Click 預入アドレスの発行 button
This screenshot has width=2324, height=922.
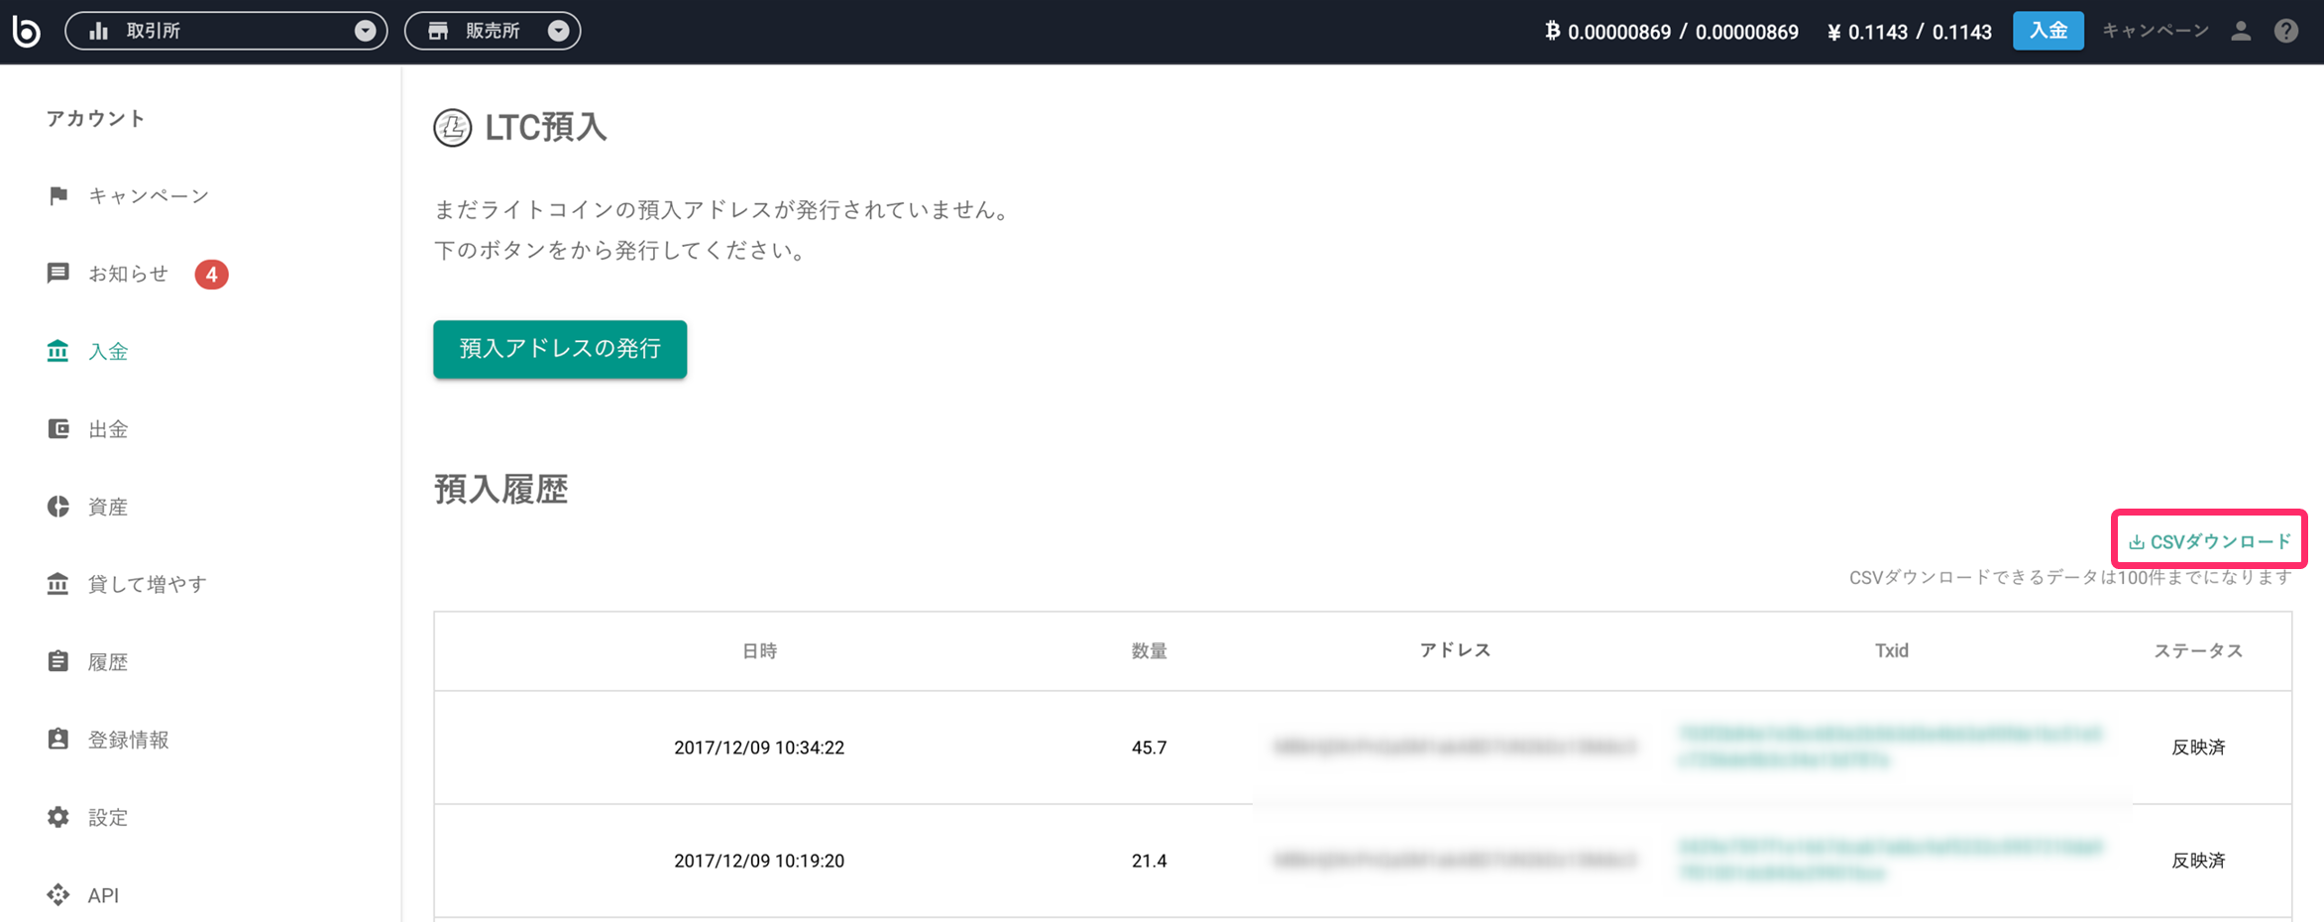tap(560, 349)
